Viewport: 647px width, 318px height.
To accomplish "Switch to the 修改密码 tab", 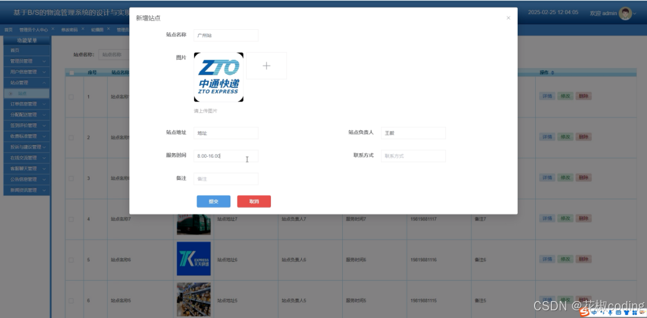I will [x=69, y=30].
